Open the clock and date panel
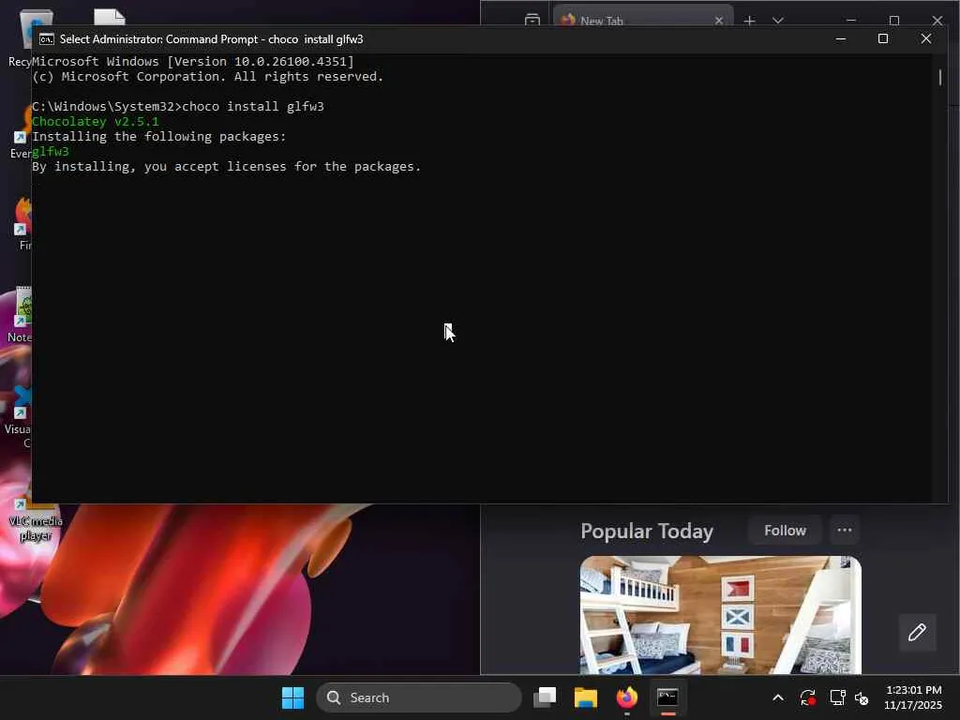Screen dimensions: 960x720 (913, 697)
